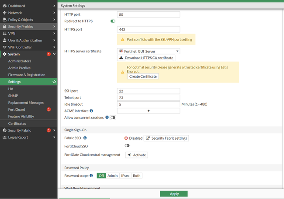Open the HTTPS server certificate dropdown
The height and width of the screenshot is (199, 284).
[x=149, y=51]
